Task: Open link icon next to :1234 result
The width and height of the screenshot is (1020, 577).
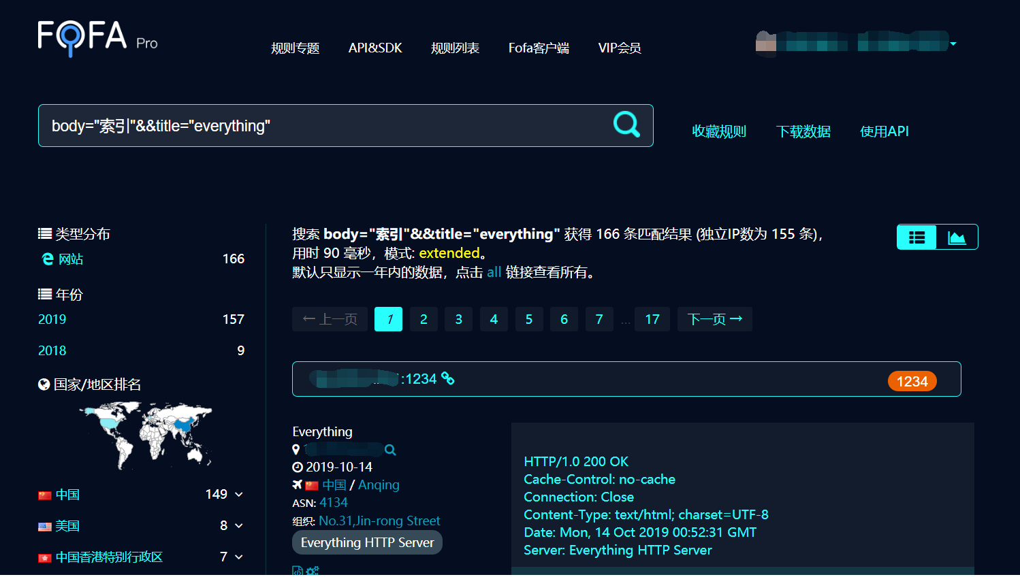Action: (447, 378)
